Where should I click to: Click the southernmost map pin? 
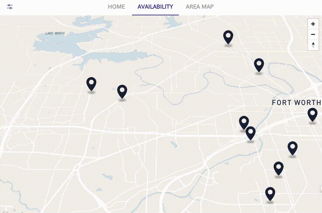click(x=270, y=193)
